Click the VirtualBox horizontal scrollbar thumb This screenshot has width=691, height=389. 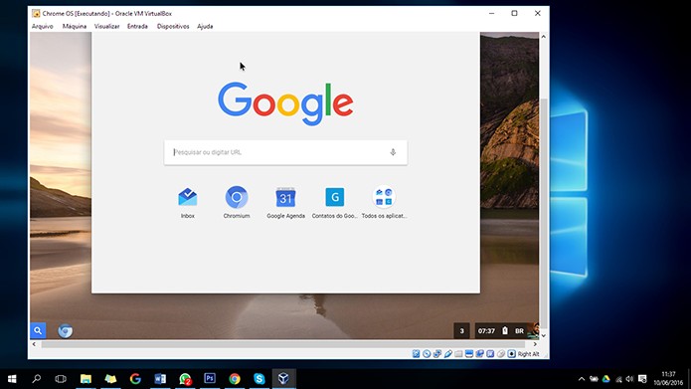(283, 344)
